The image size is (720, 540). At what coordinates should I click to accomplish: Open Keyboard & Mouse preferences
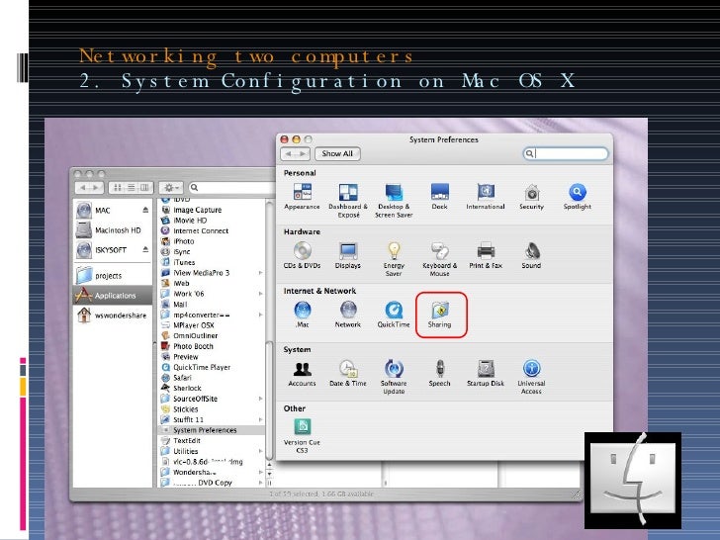click(439, 259)
